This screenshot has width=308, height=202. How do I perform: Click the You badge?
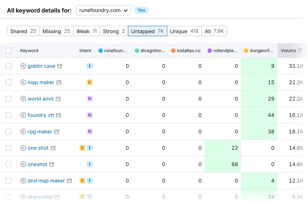(x=141, y=10)
